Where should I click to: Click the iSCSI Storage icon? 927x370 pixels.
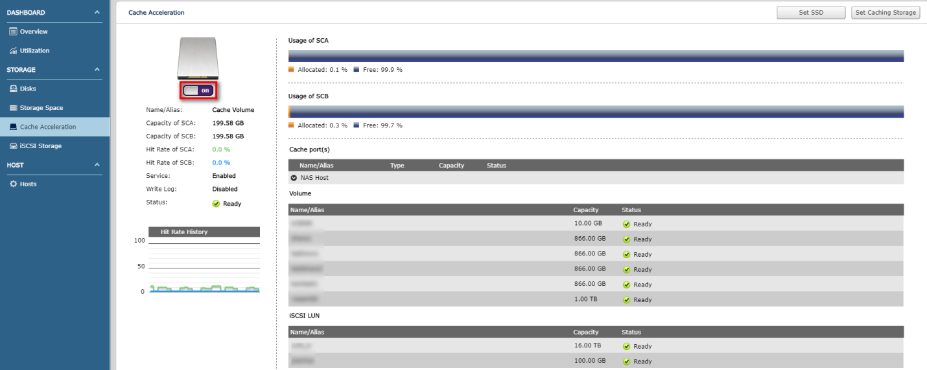13,146
